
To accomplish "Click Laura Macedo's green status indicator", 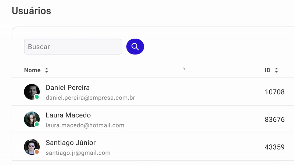I will point(37,124).
